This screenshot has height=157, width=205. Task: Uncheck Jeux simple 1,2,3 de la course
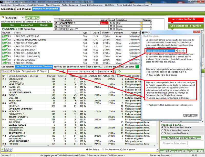pyautogui.click(x=147, y=75)
